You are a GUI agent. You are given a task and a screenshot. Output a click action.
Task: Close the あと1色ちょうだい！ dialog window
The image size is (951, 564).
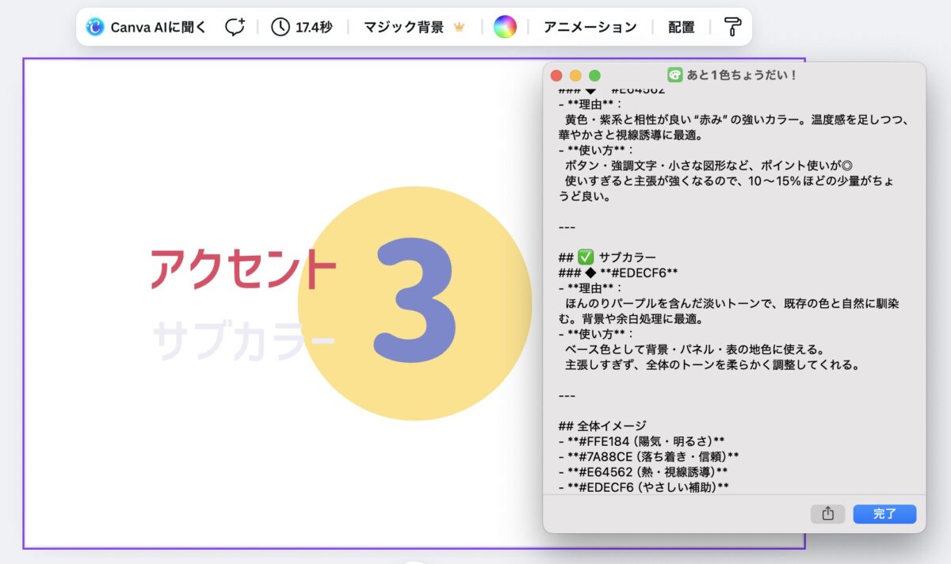coord(556,76)
